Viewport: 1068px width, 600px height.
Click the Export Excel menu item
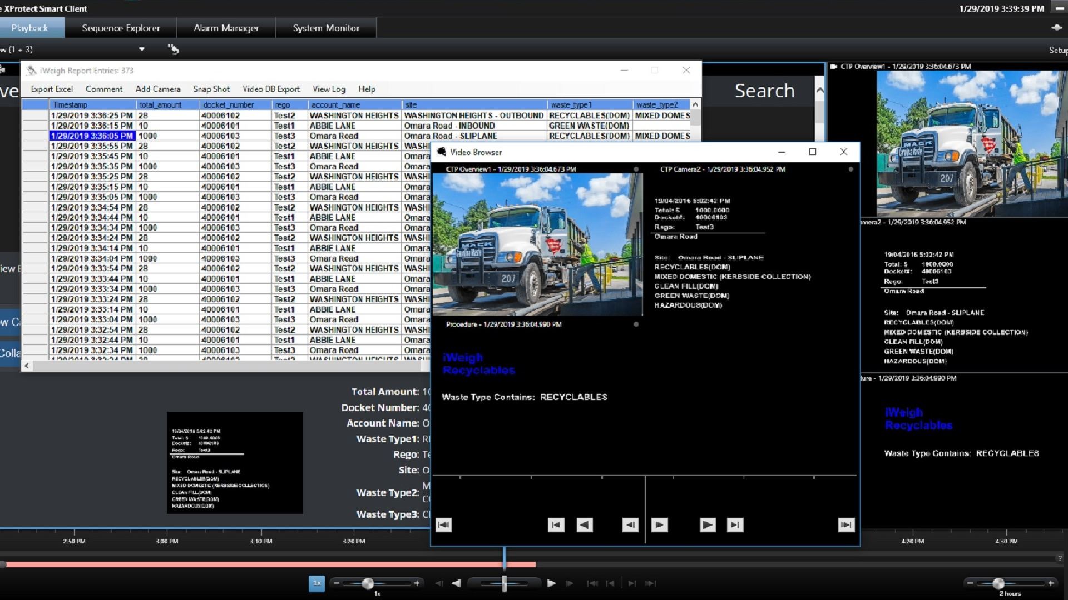pos(52,89)
